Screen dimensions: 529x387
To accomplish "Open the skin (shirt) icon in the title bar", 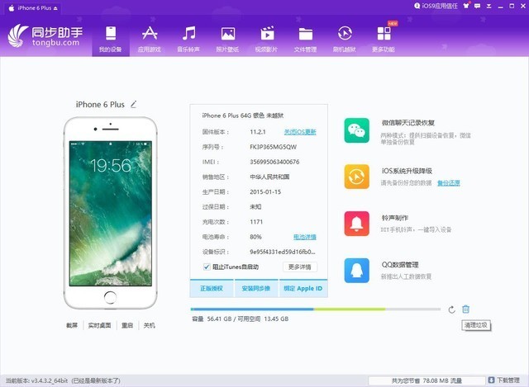I will [466, 6].
